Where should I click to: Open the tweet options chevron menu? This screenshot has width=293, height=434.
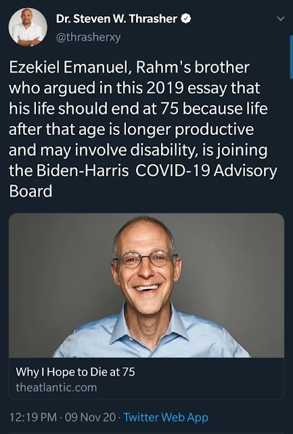click(x=281, y=19)
